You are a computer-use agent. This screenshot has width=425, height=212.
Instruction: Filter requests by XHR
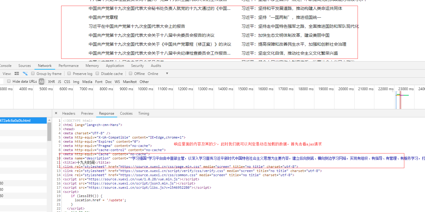tap(52, 82)
